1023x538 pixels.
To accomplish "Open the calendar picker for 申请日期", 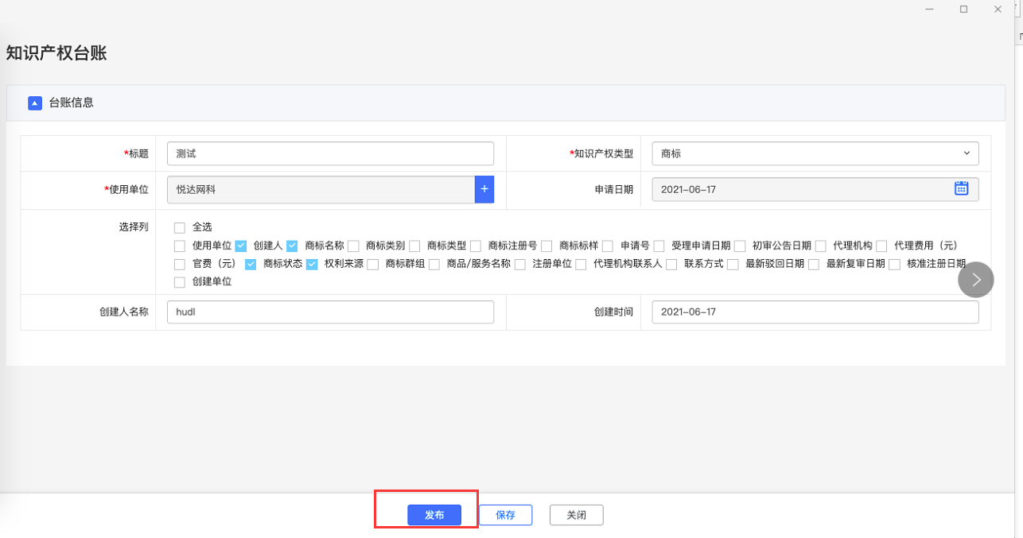I will [x=961, y=189].
